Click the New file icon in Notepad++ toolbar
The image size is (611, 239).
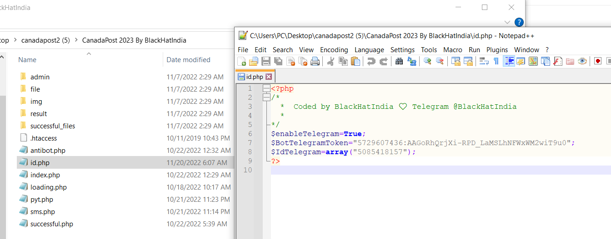(242, 61)
